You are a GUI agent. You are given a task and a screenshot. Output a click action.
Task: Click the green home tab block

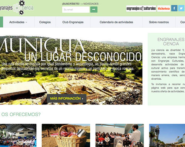(x=2, y=22)
